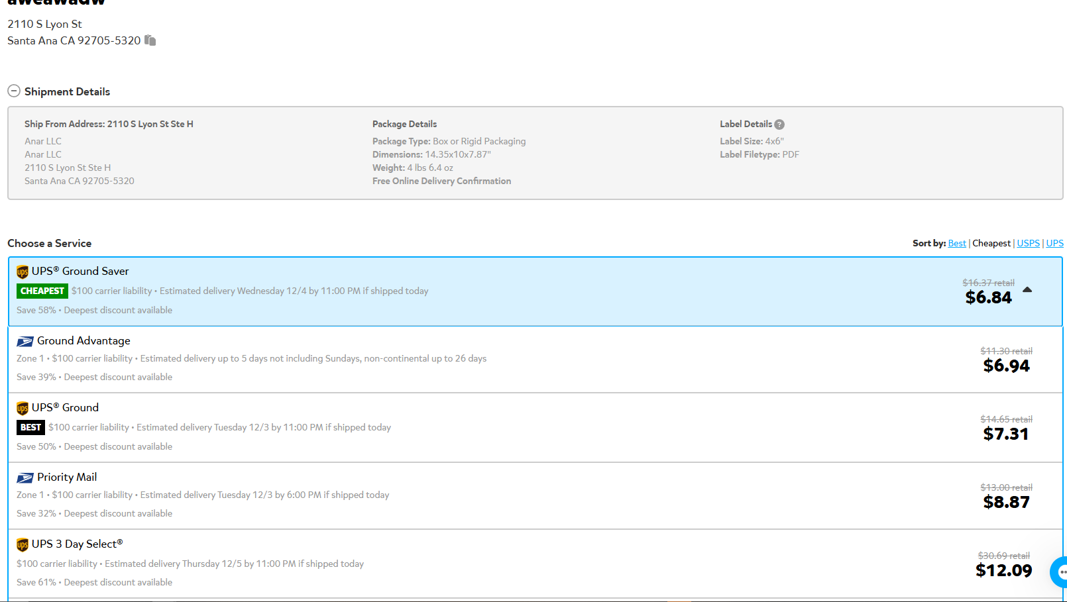This screenshot has width=1067, height=602.
Task: Pick the UPS Ground service title
Action: pos(65,407)
